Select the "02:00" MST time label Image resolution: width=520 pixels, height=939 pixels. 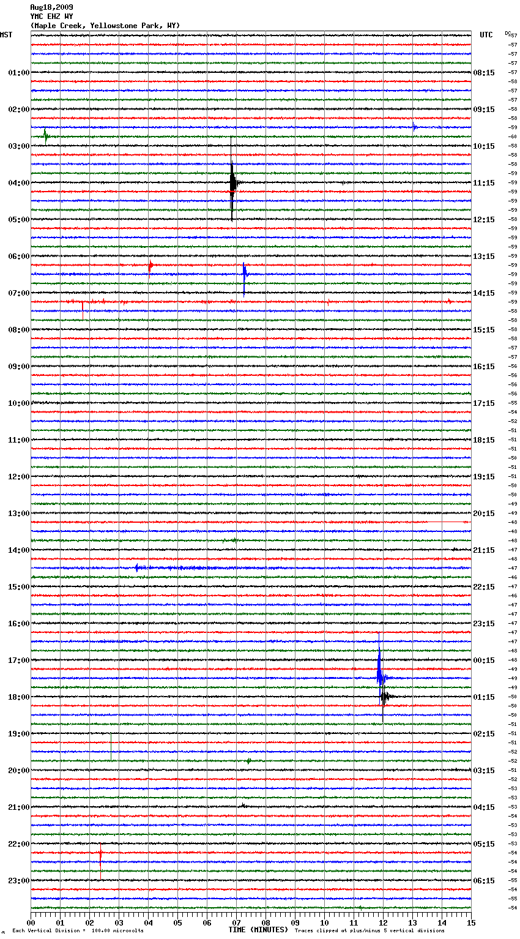(x=19, y=110)
